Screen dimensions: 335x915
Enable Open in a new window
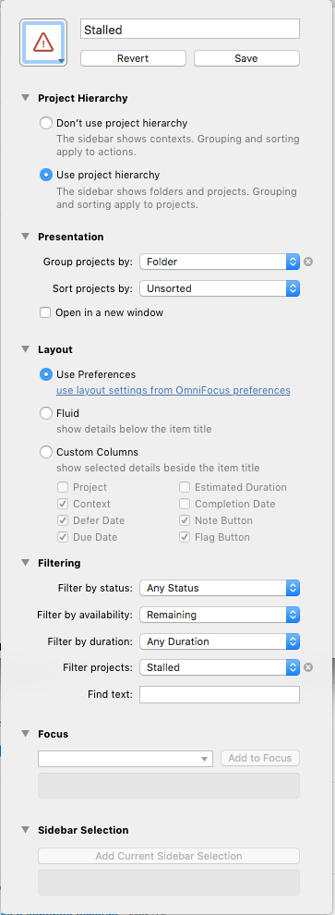45,312
